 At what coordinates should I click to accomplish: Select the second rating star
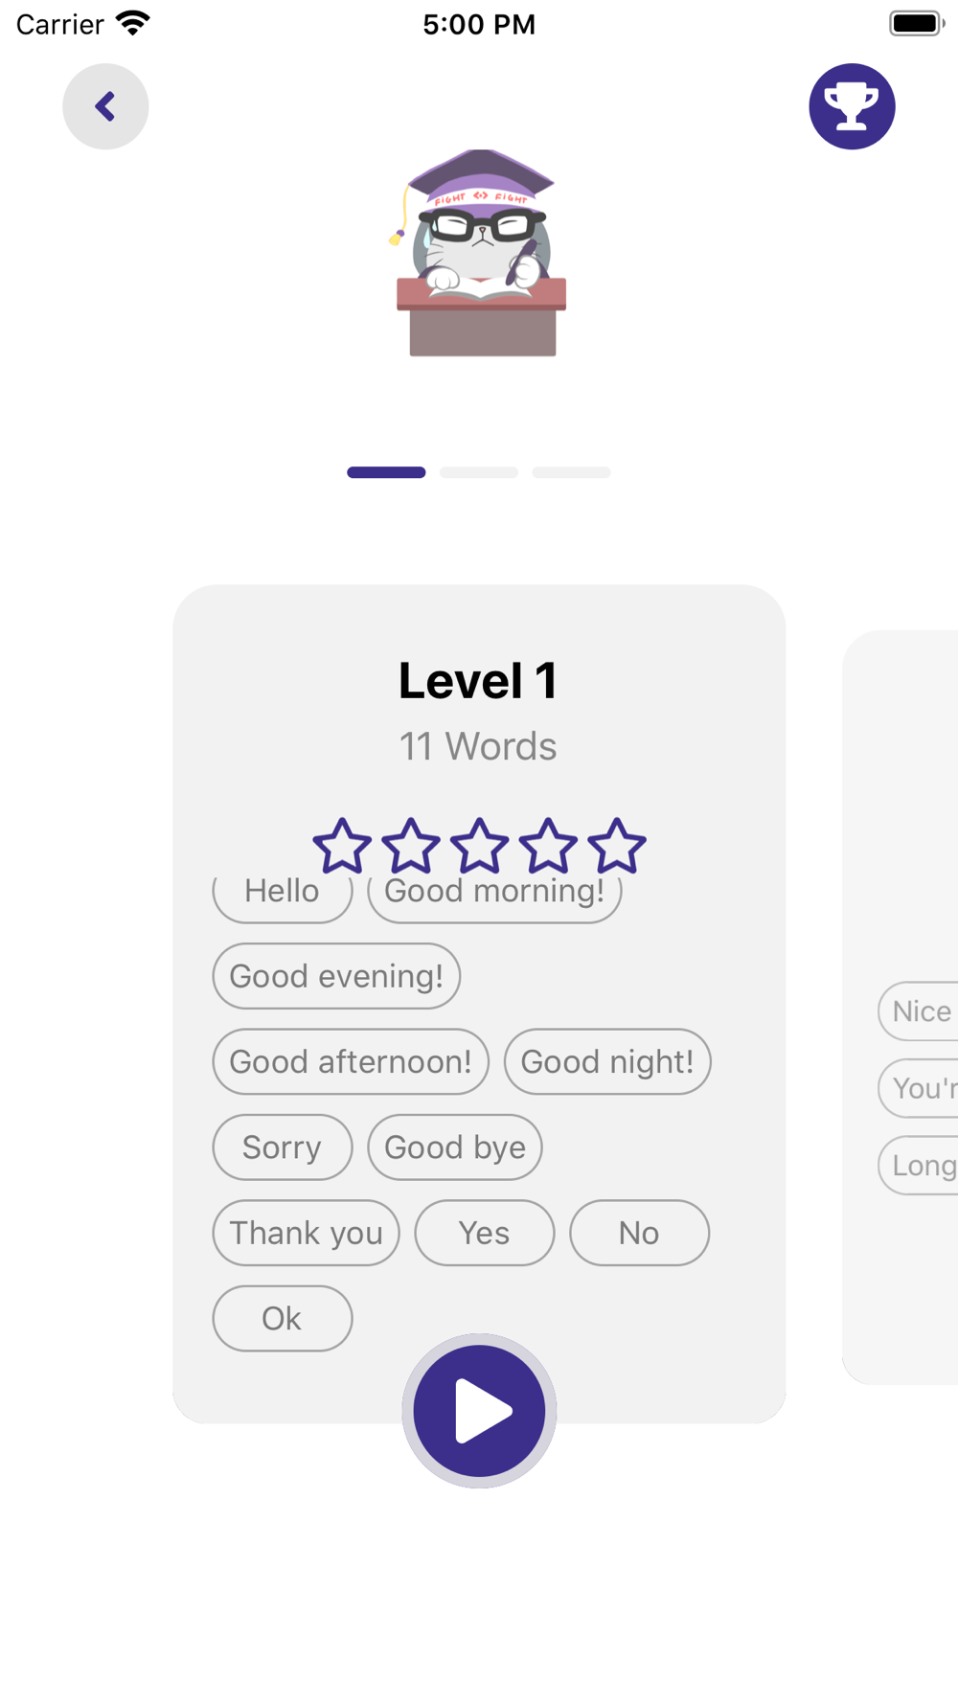(411, 846)
